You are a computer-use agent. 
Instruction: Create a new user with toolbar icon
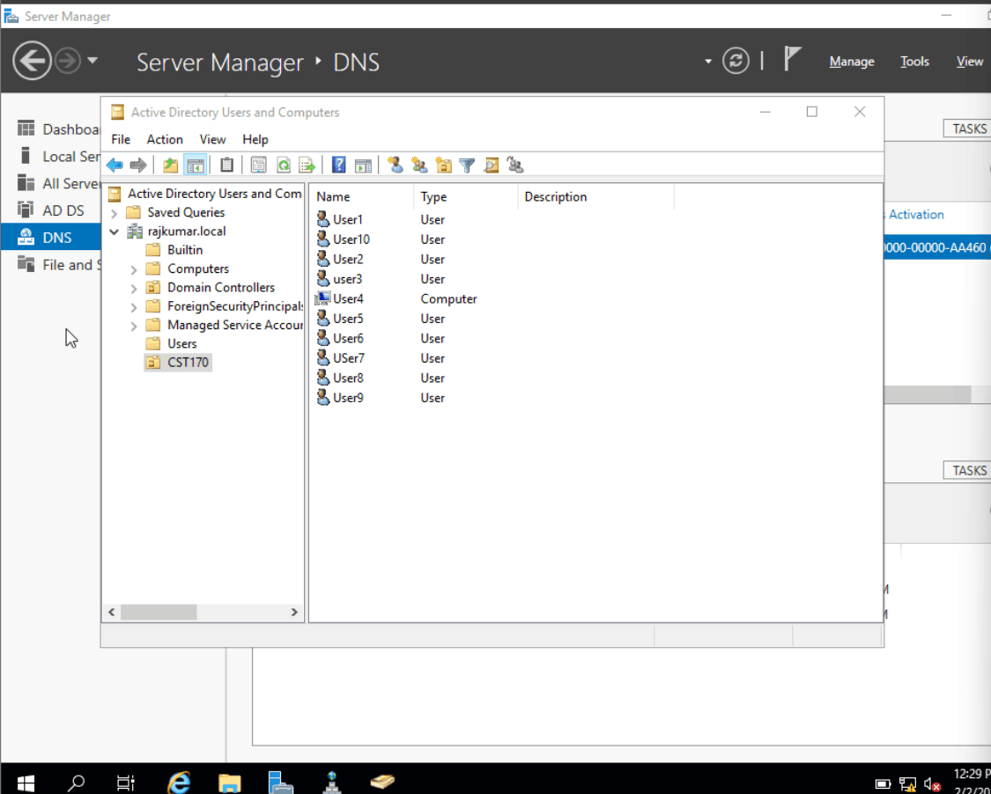[x=395, y=165]
